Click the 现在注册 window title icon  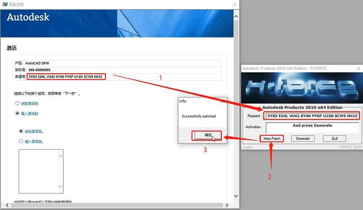[x=5, y=4]
